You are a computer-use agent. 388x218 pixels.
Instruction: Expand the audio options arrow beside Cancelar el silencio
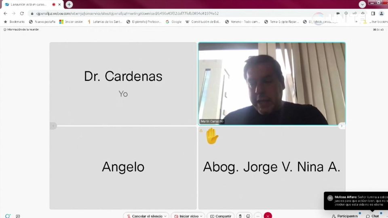(x=165, y=216)
